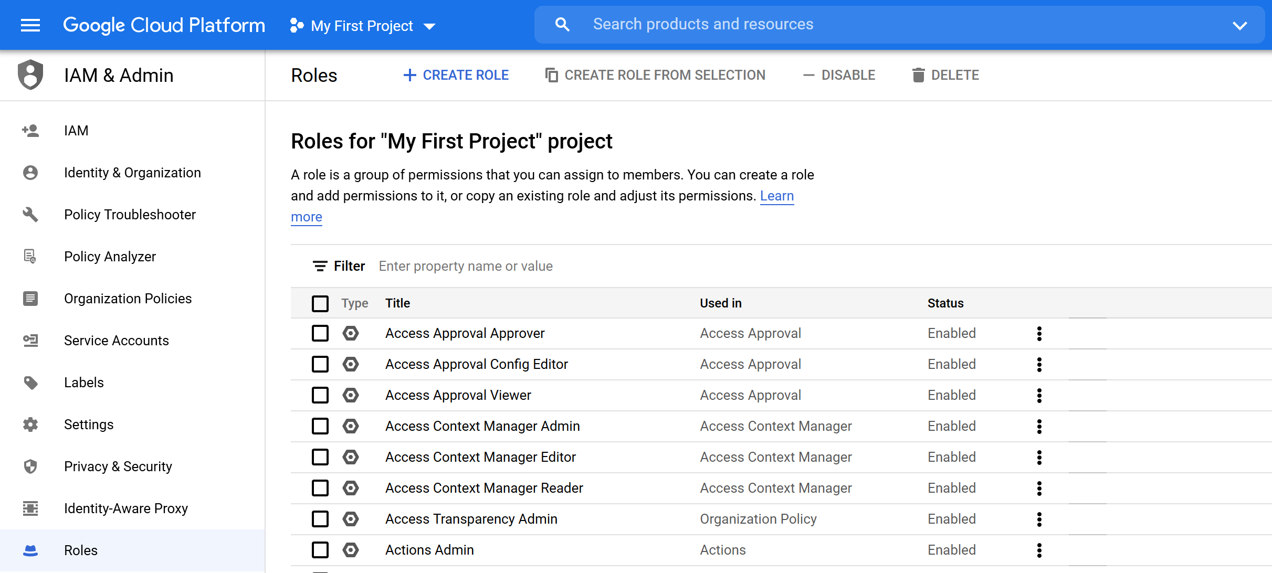Click CREATE ROLE FROM SELECTION button
Image resolution: width=1272 pixels, height=573 pixels.
pos(655,75)
